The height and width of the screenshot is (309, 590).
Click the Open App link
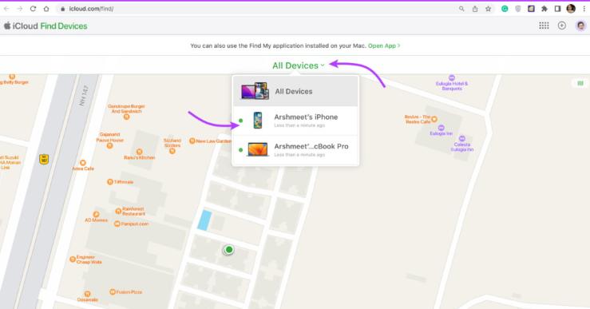[x=384, y=46]
